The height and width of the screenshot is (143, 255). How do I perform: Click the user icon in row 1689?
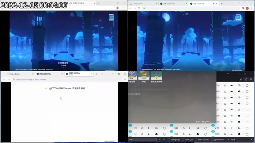(x=184, y=128)
